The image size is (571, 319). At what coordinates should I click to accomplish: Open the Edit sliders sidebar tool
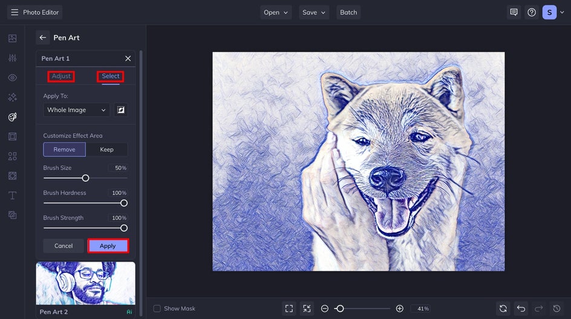[x=12, y=58]
